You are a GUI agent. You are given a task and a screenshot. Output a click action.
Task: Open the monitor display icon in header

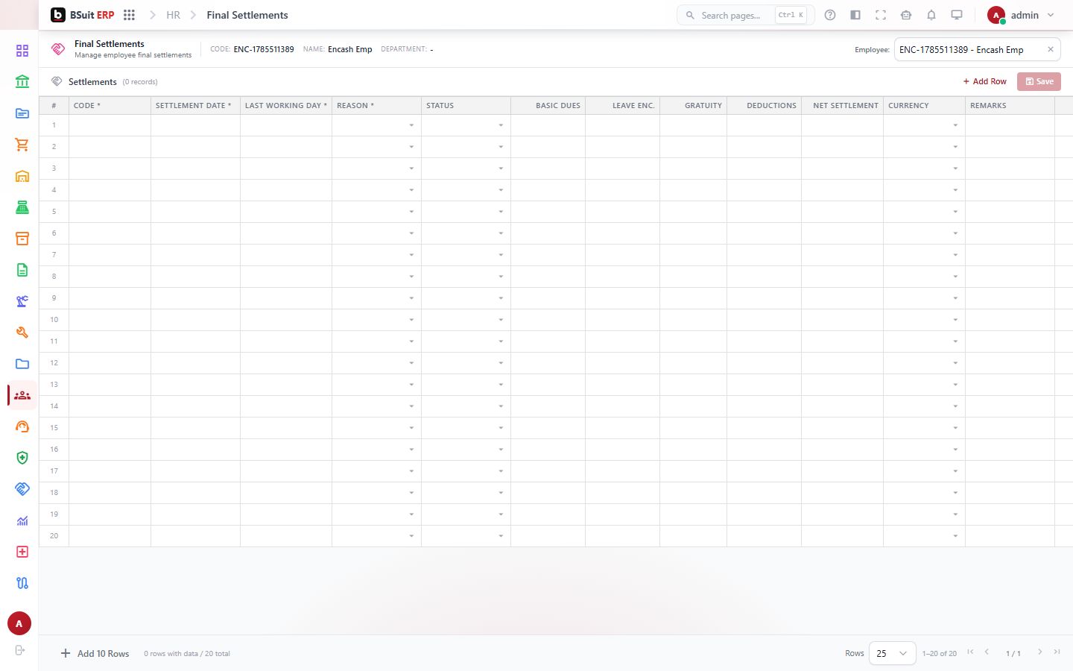pos(957,15)
